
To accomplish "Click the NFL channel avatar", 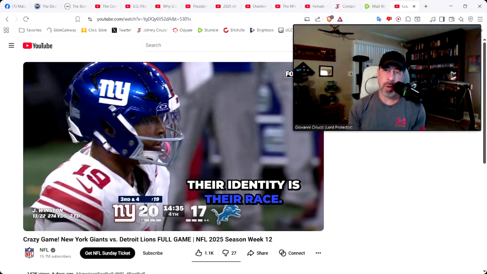I will coord(29,253).
